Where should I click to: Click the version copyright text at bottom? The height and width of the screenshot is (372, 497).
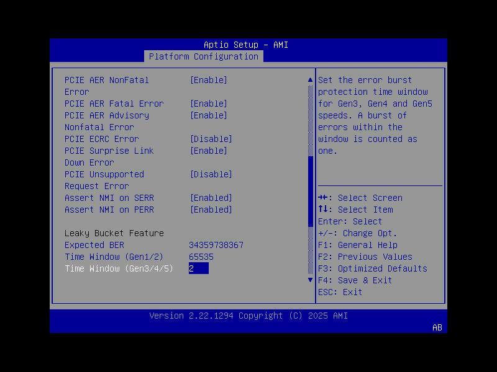(x=248, y=316)
